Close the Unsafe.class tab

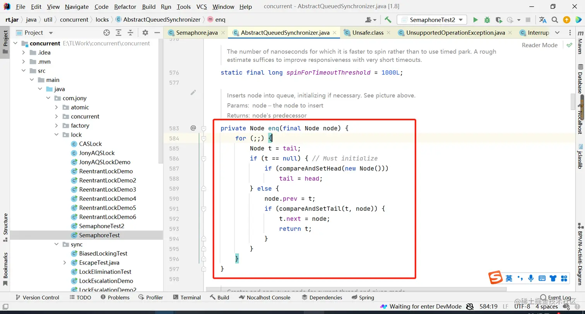[x=389, y=33]
